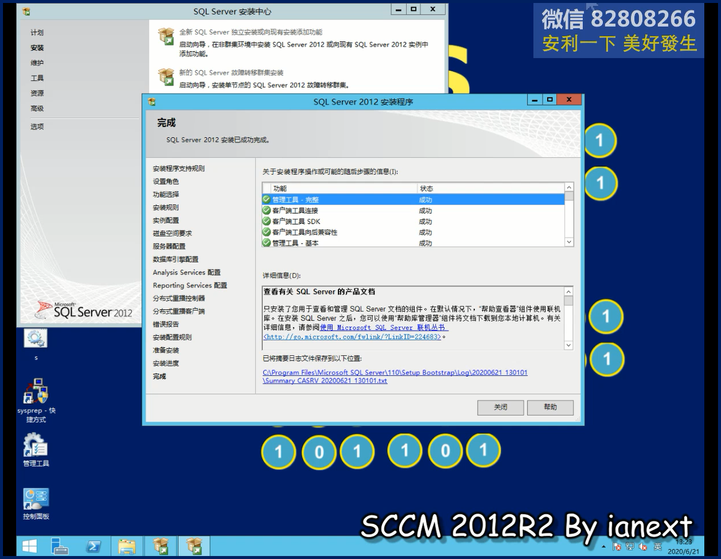Image resolution: width=721 pixels, height=559 pixels.
Task: Select the 管理工具 - 基本 row
Action: pos(413,243)
